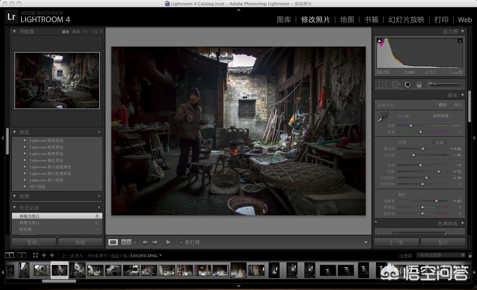Collapse the 基本 basic panel
477x290 pixels.
[x=462, y=95]
